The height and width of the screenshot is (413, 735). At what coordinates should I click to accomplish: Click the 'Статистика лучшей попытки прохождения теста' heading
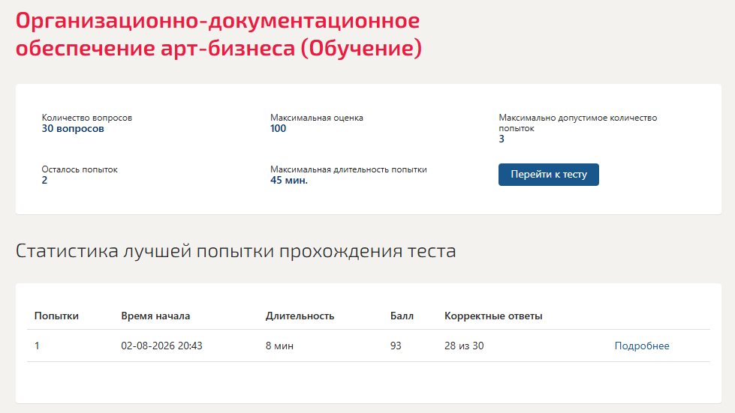click(x=236, y=251)
